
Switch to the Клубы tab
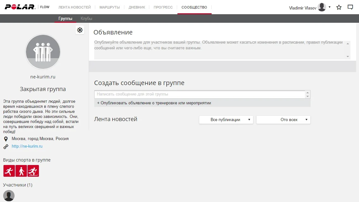click(x=86, y=19)
